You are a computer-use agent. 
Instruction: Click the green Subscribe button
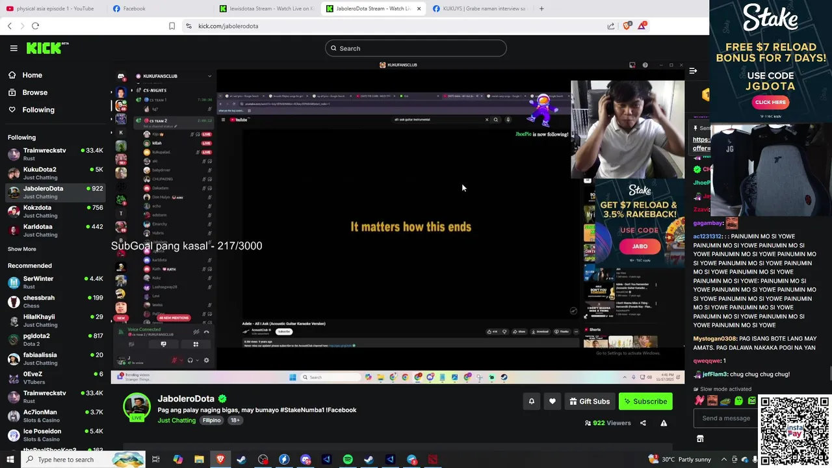[x=645, y=402]
